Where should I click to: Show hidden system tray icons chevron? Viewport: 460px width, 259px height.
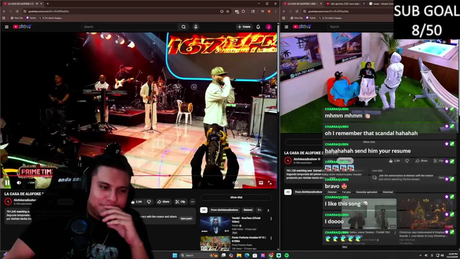pos(420,255)
